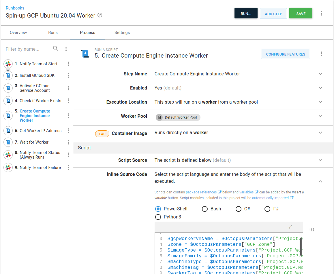Click the insert variable #{} icon

point(311,229)
